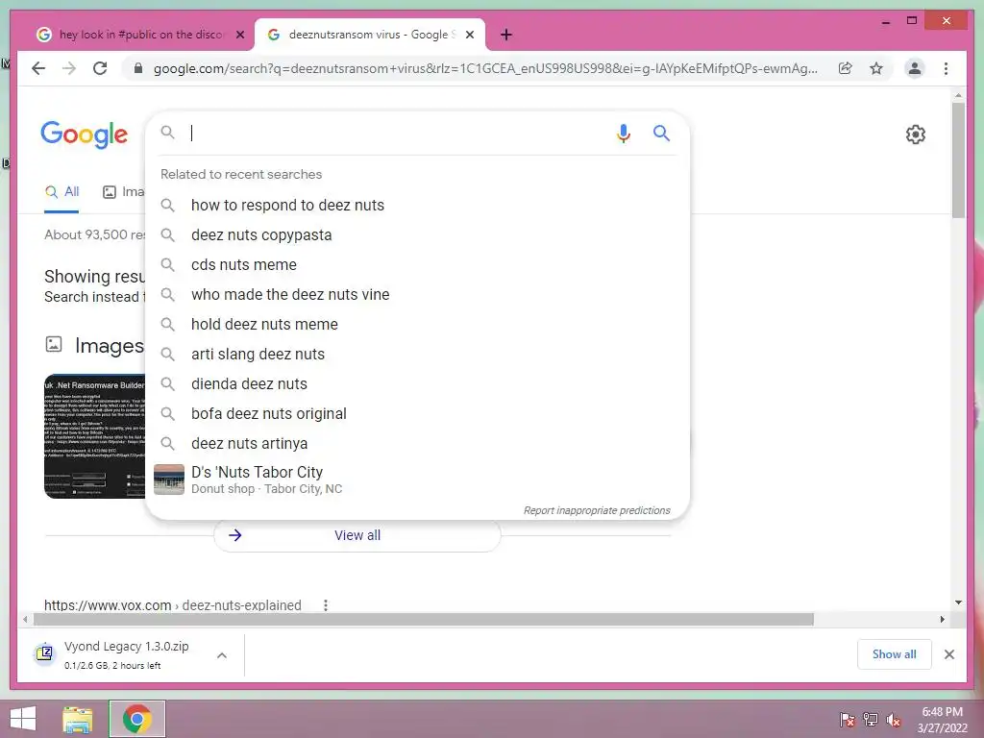Open the network status tray icon

coord(871,720)
